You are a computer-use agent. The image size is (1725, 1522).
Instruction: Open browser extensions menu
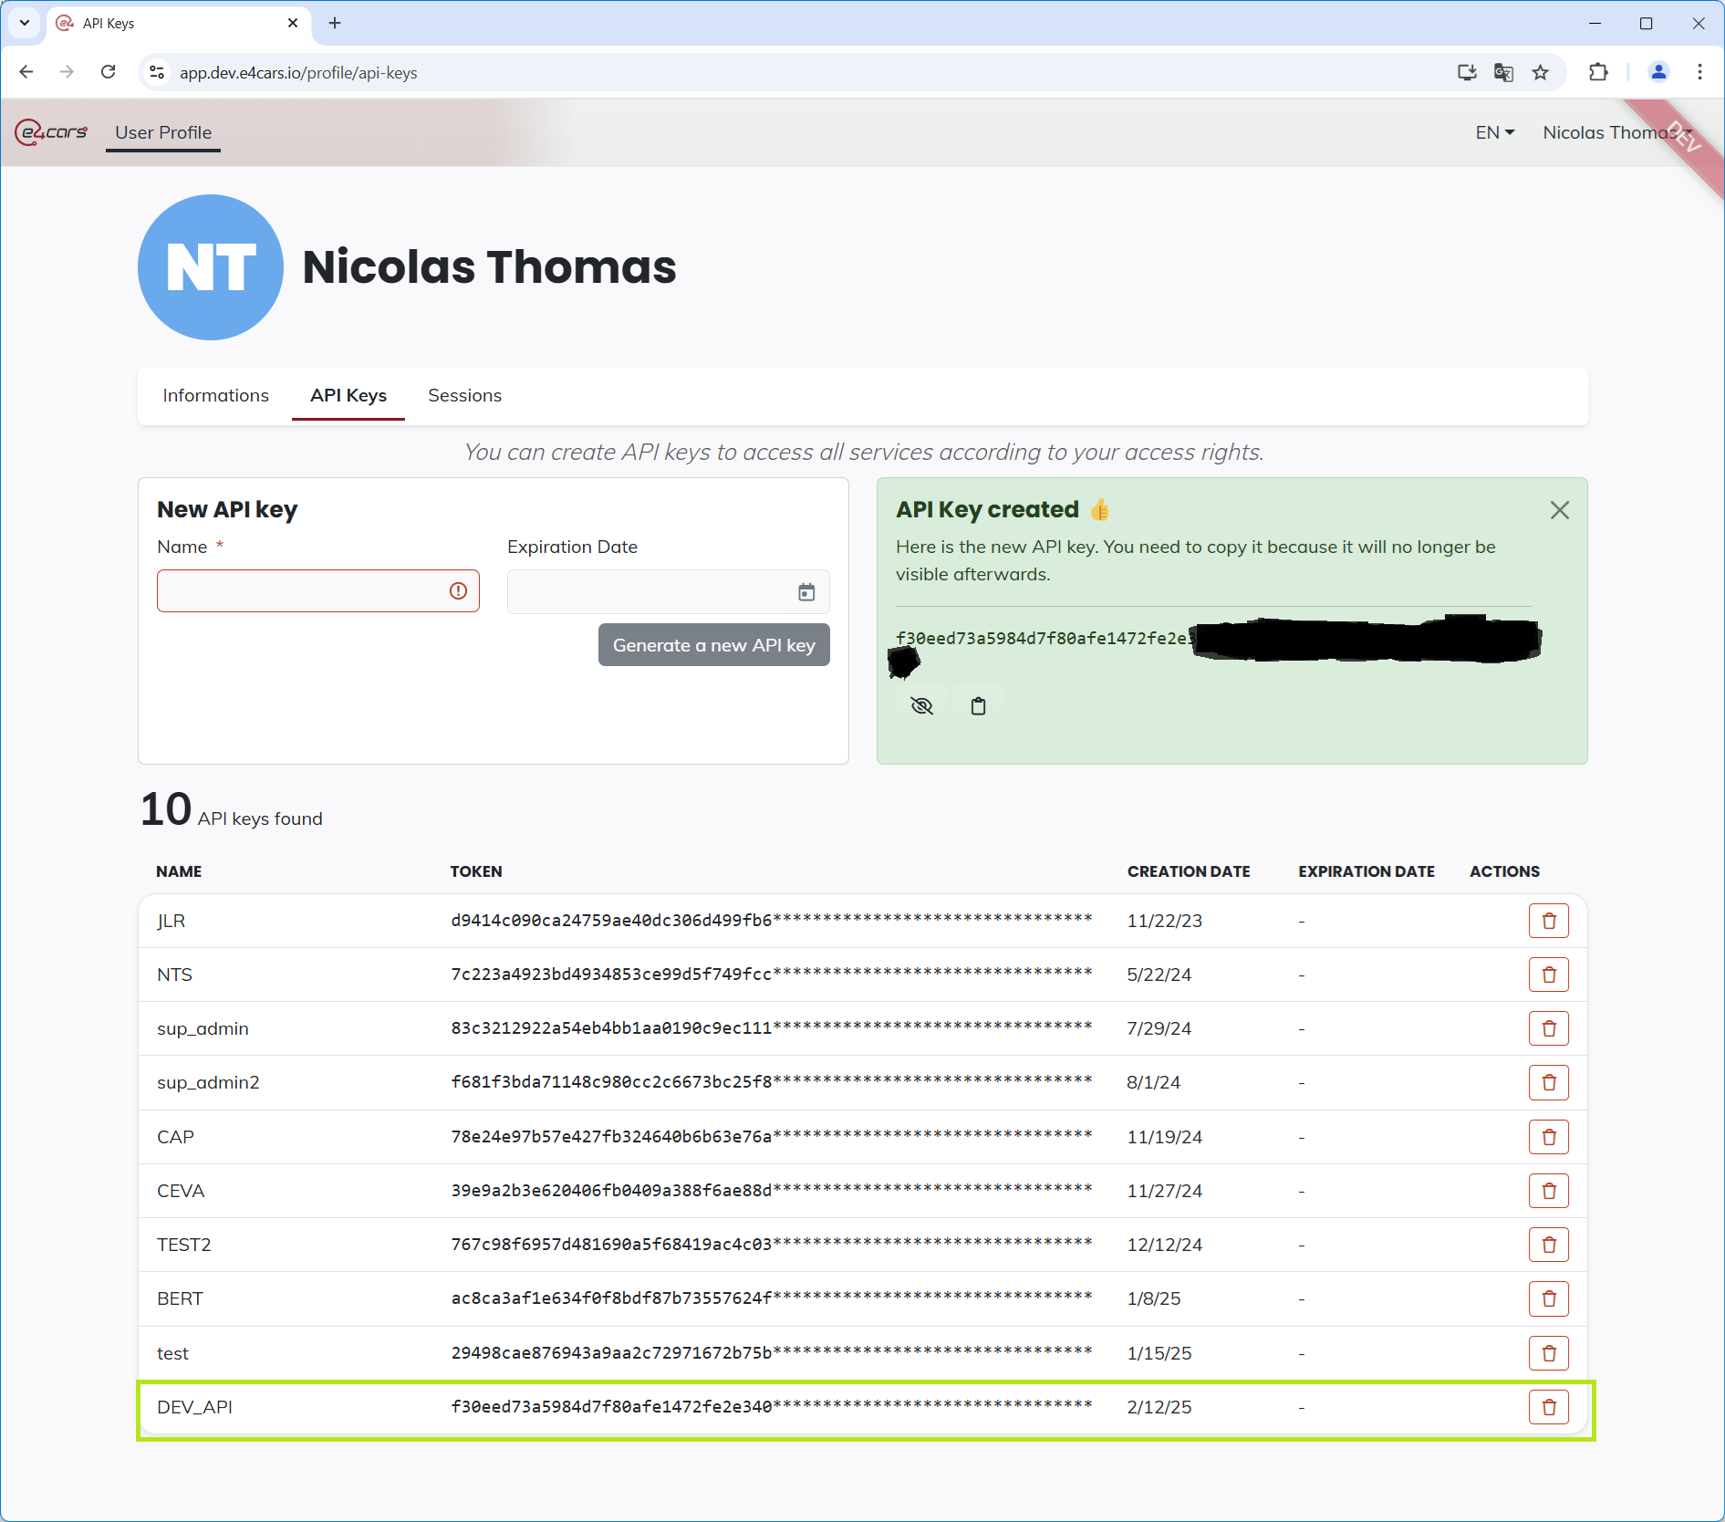[1598, 72]
